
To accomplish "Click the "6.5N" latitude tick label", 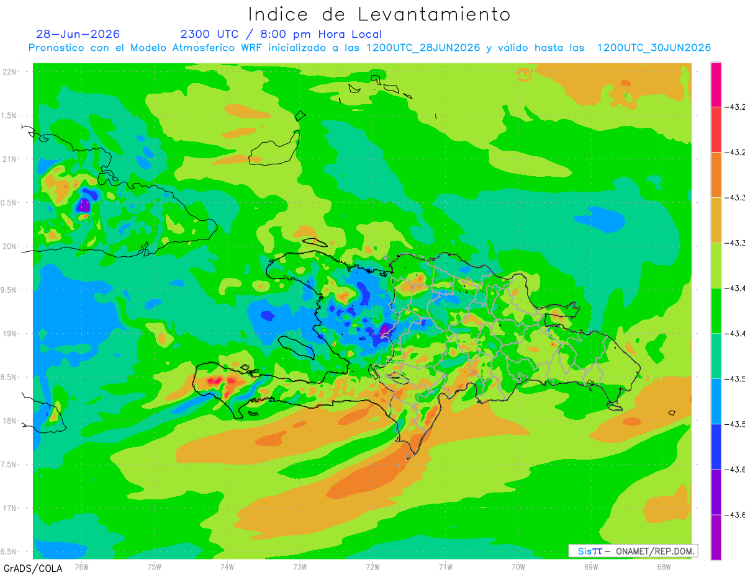I will (9, 551).
